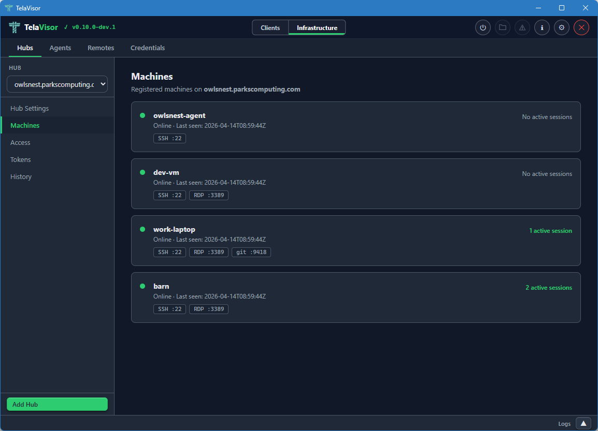Open the info (i) icon

click(542, 27)
